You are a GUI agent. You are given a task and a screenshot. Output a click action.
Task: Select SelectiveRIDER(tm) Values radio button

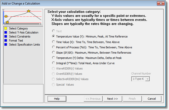pos(53,79)
